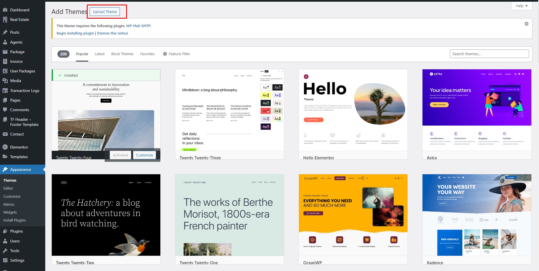Click the Posts pushpin icon
539x271 pixels.
(5, 32)
